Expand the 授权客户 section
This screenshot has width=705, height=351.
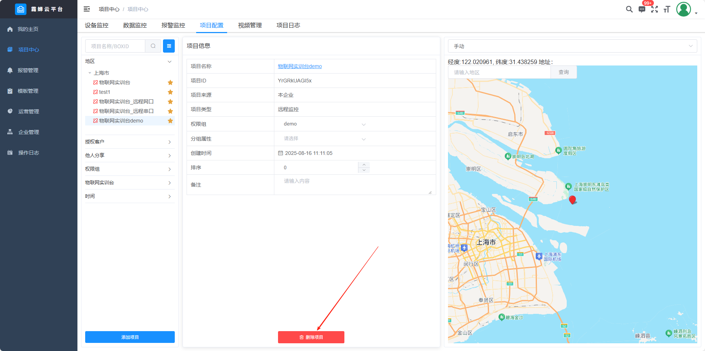tap(129, 142)
